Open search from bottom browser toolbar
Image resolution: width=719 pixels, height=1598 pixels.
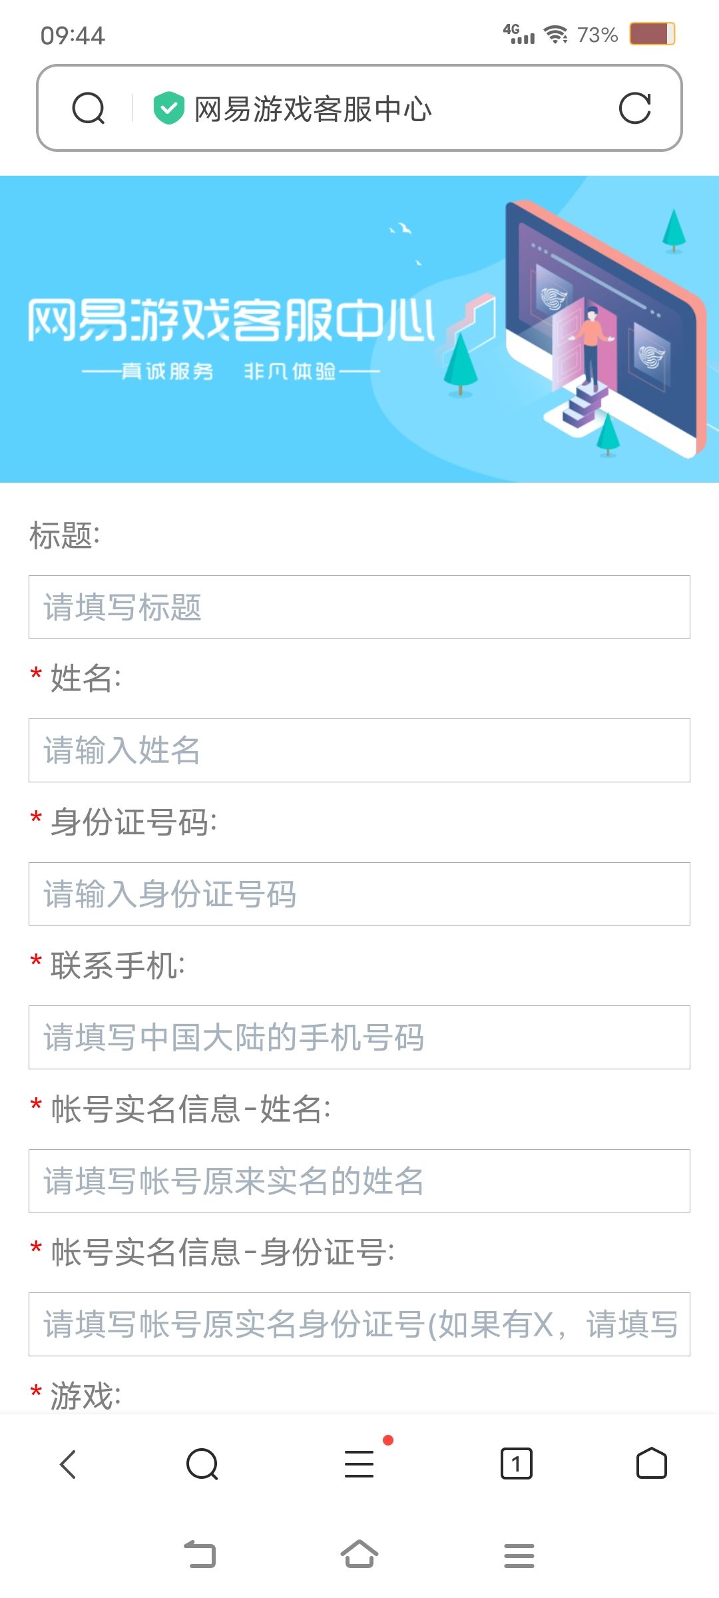coord(202,1464)
